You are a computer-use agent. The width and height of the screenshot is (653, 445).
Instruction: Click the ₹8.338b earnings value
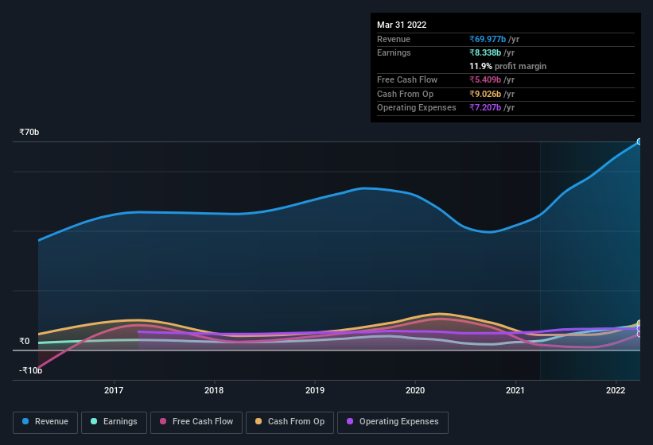[485, 52]
